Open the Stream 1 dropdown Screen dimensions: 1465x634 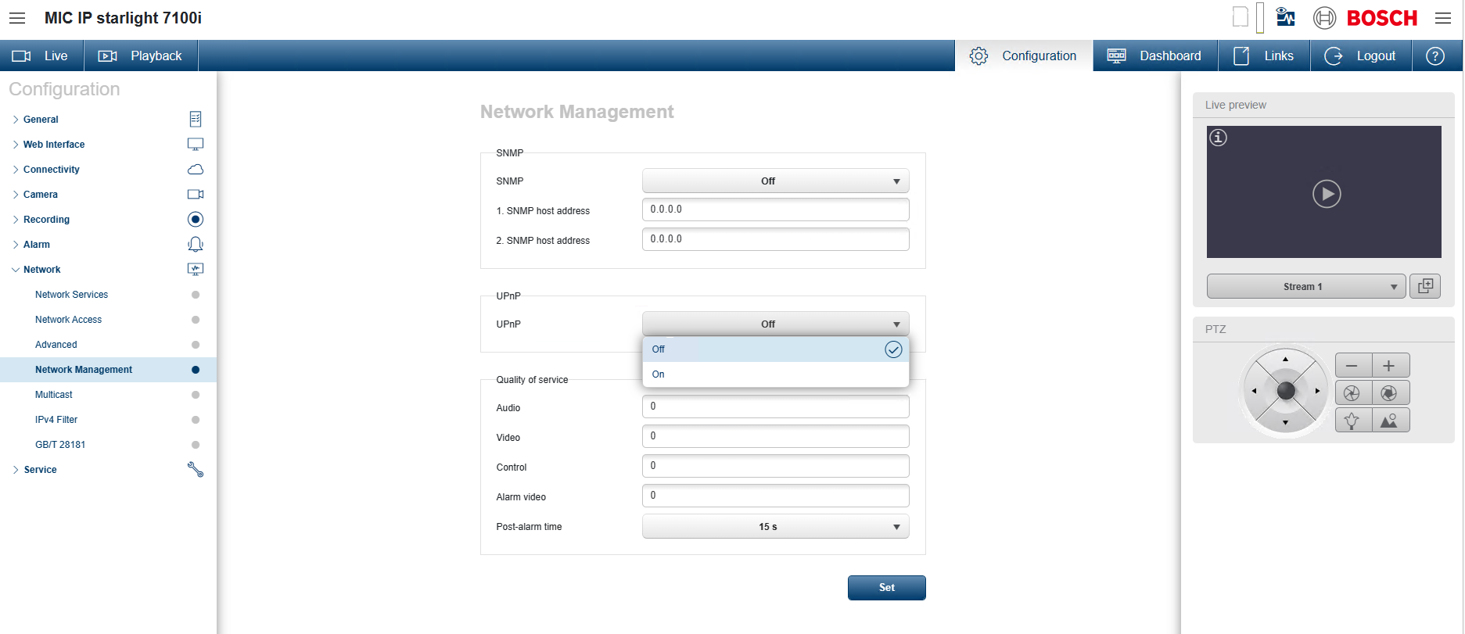1306,286
